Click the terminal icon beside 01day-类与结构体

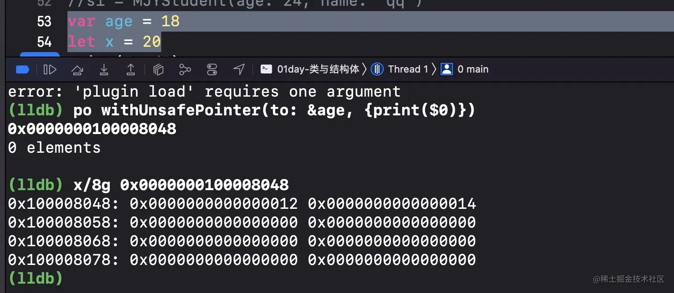coord(266,69)
